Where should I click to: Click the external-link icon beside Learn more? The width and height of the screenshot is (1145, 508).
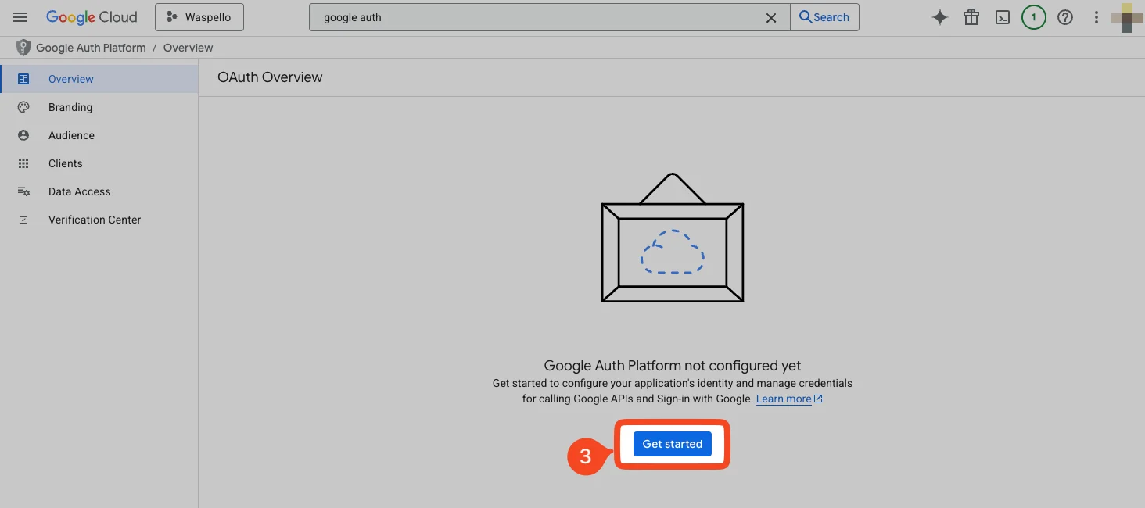click(x=818, y=399)
